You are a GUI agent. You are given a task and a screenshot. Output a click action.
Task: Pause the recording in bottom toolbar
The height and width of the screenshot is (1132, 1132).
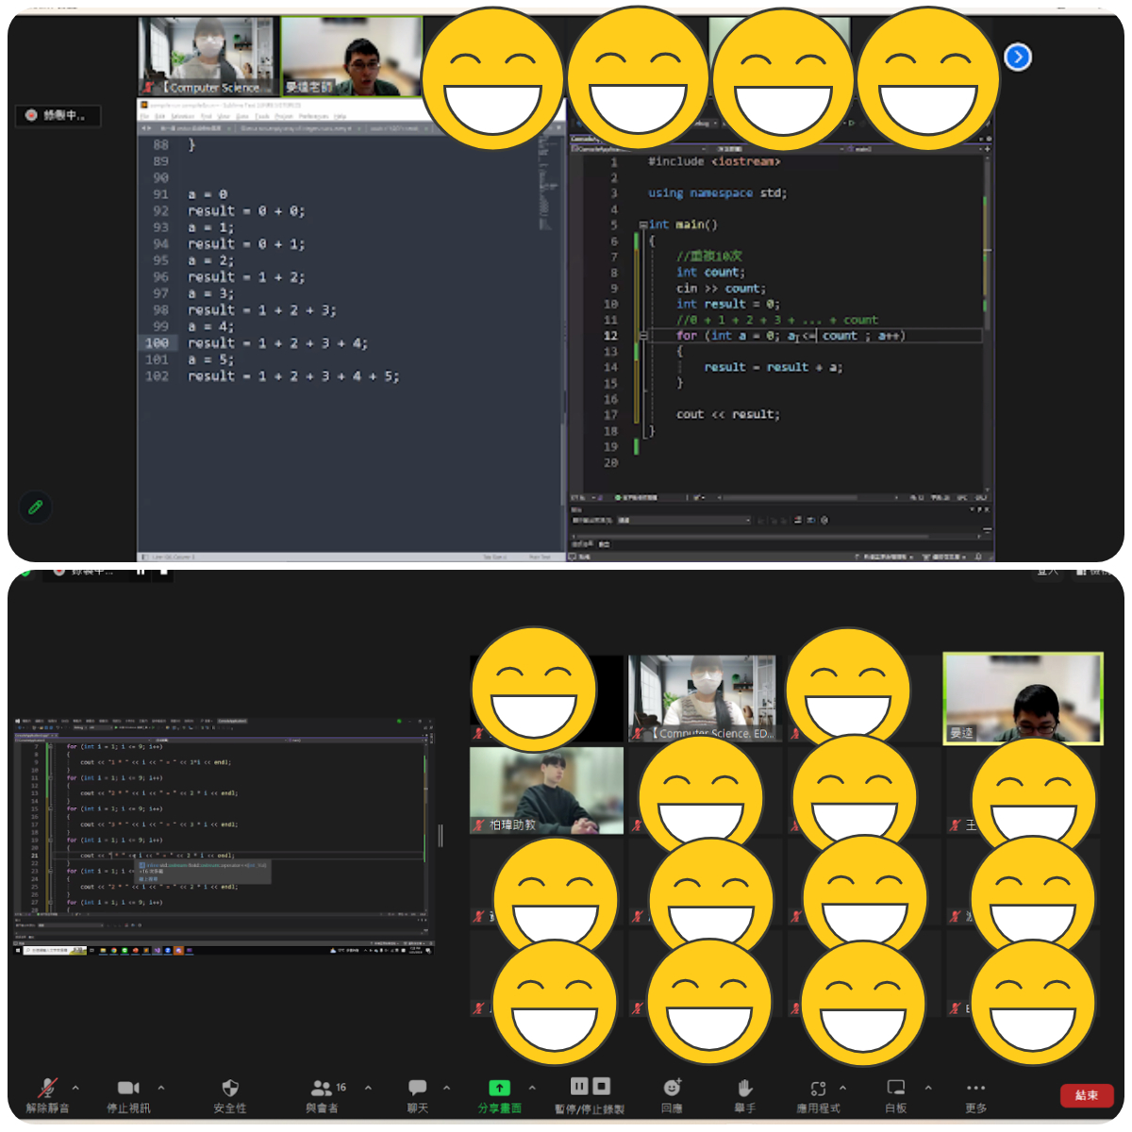pos(579,1086)
